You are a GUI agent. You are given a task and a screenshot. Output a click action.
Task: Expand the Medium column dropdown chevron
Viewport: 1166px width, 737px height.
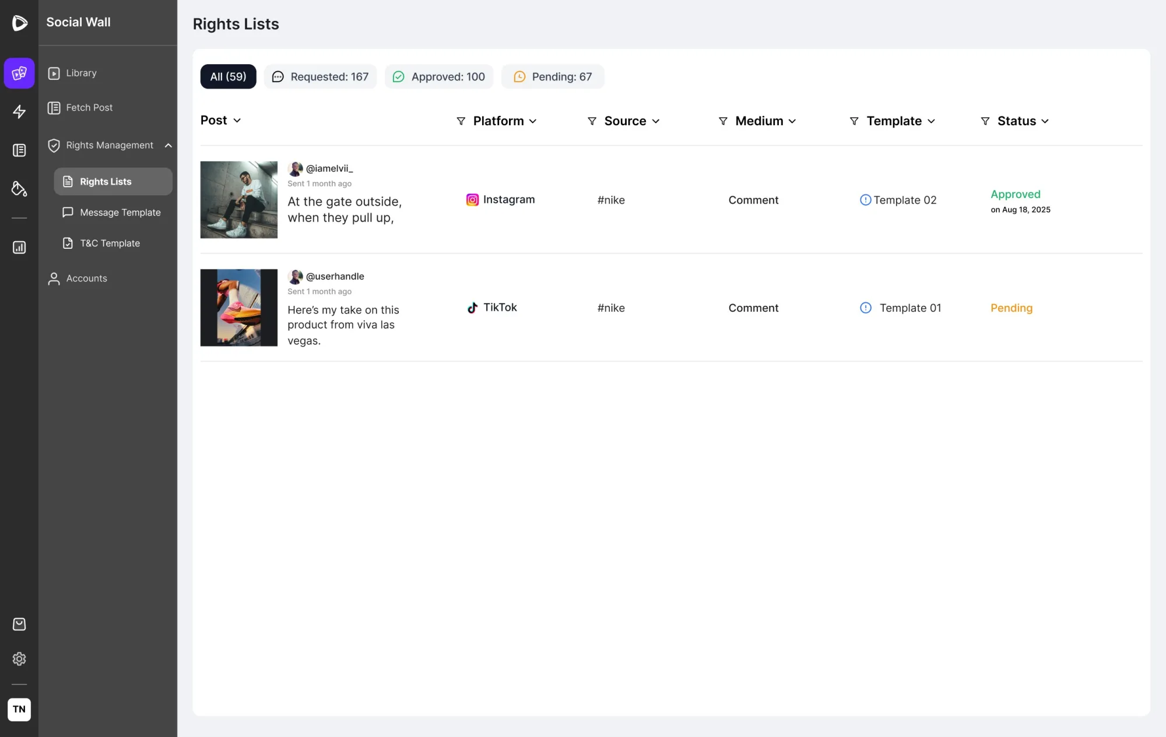click(x=792, y=121)
